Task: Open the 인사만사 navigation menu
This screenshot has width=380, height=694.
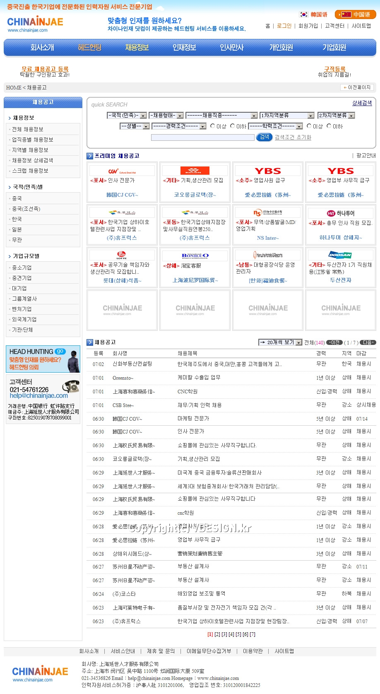Action: (x=232, y=47)
